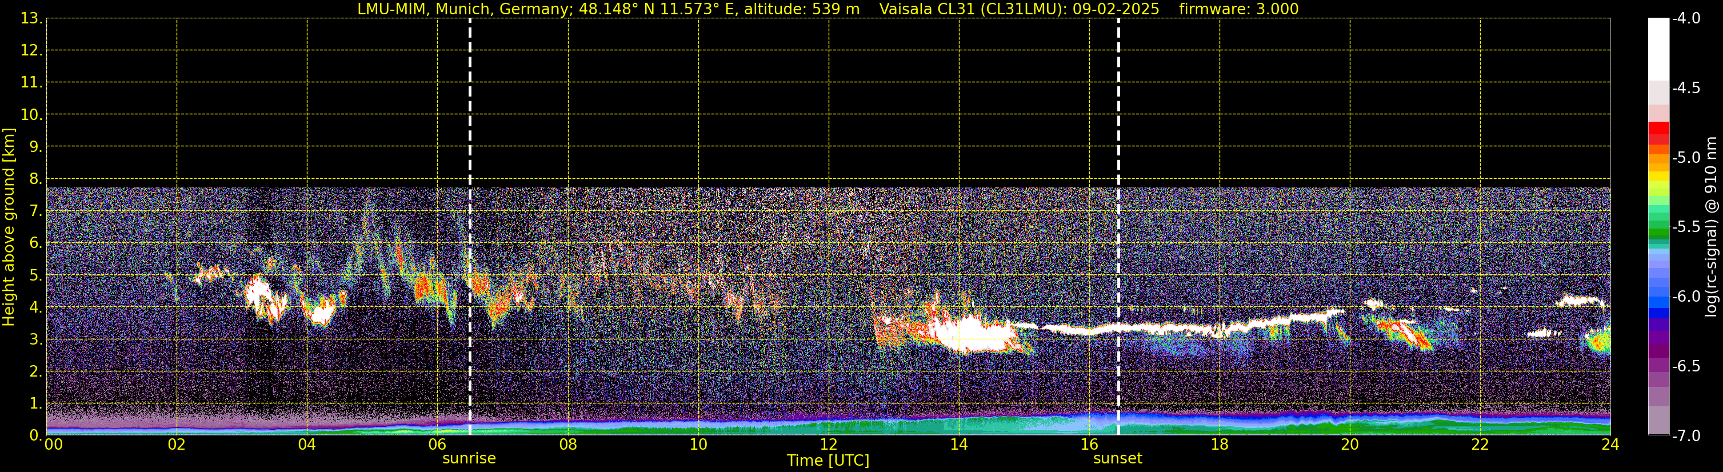
Task: Click the sunrise dashed vertical line
Action: pyautogui.click(x=470, y=227)
